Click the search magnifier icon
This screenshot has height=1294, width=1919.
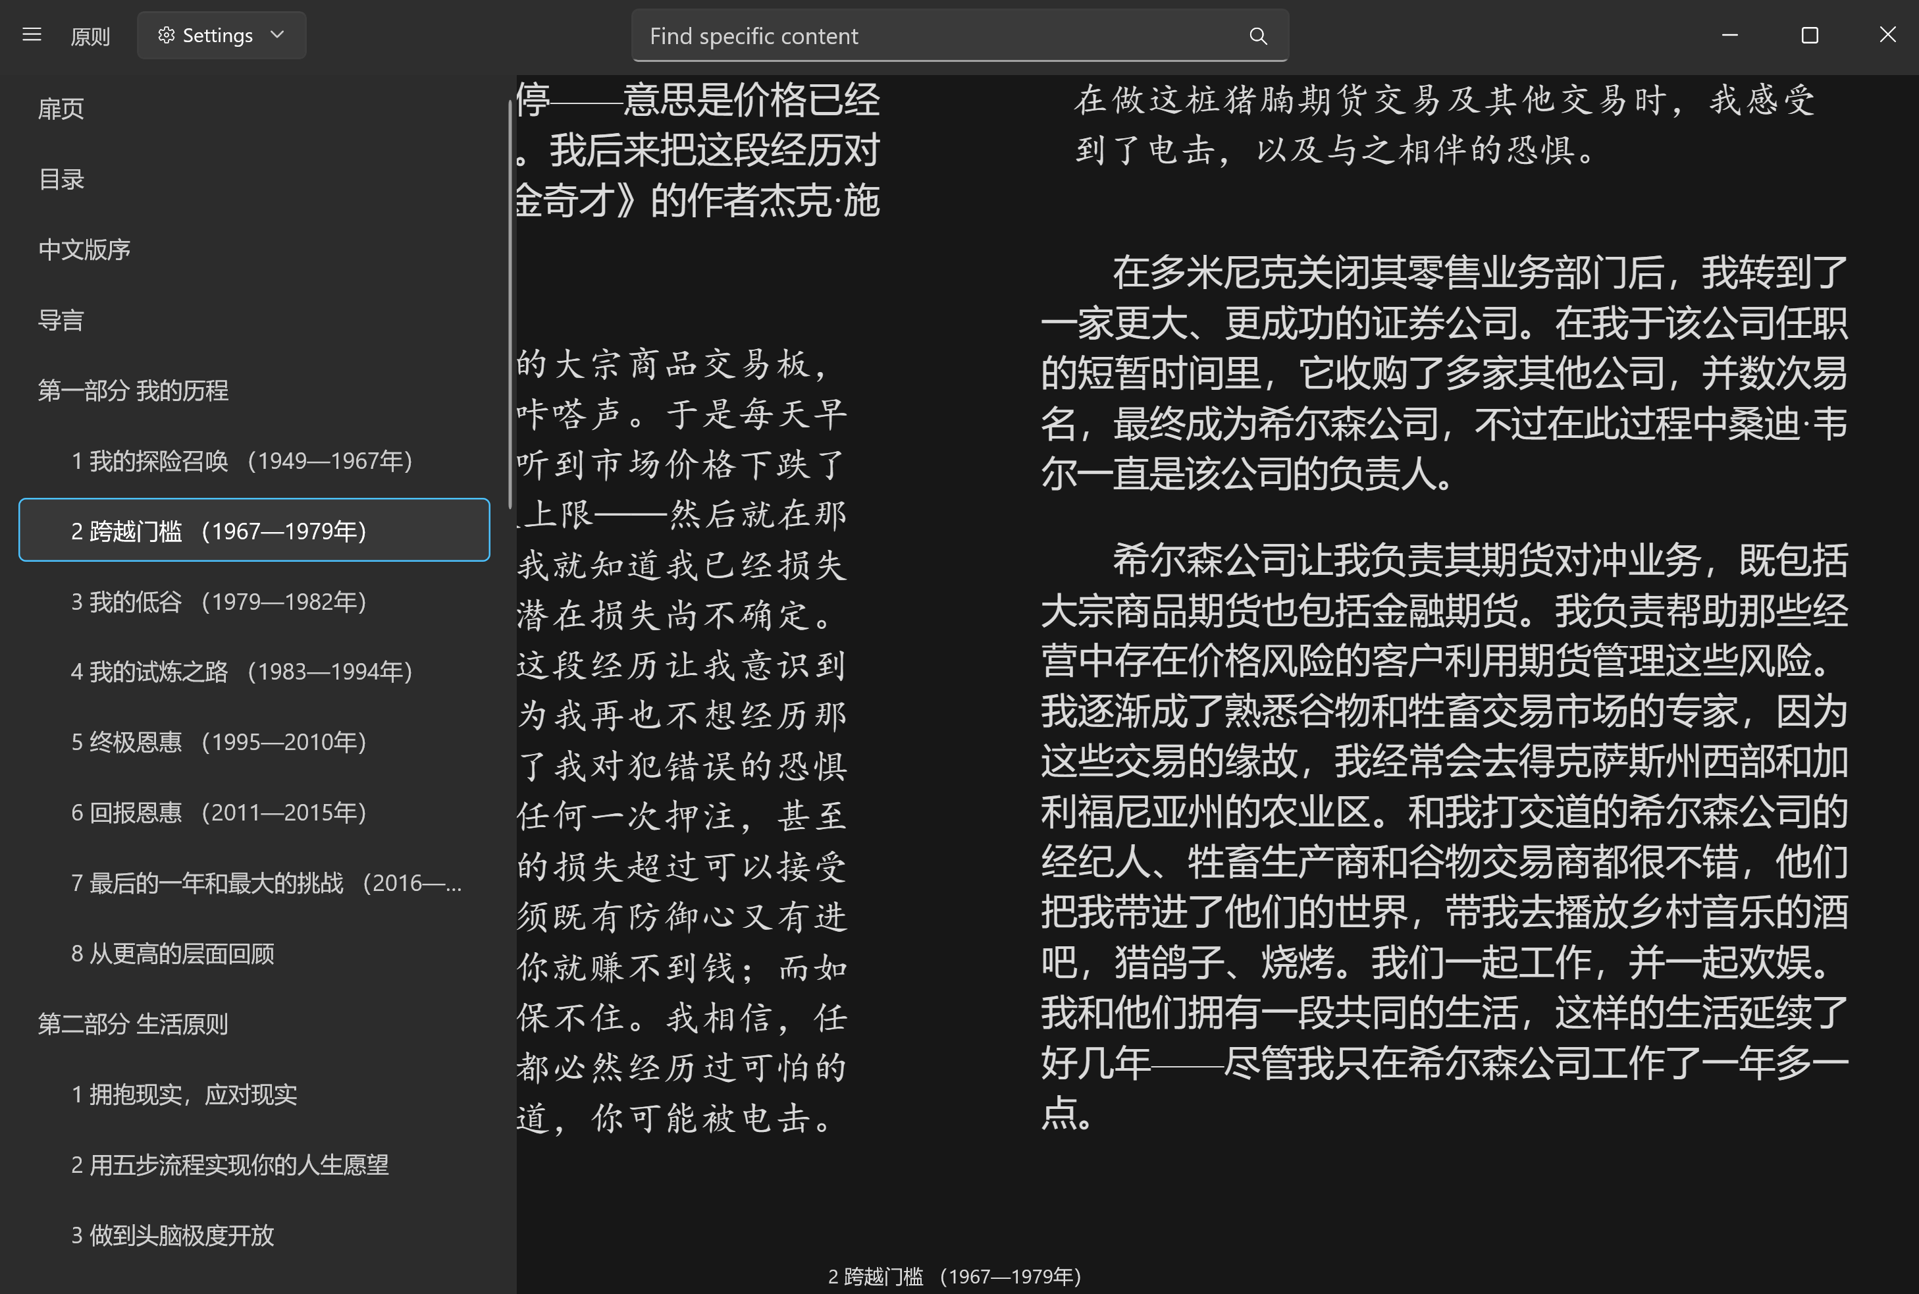[x=1257, y=36]
